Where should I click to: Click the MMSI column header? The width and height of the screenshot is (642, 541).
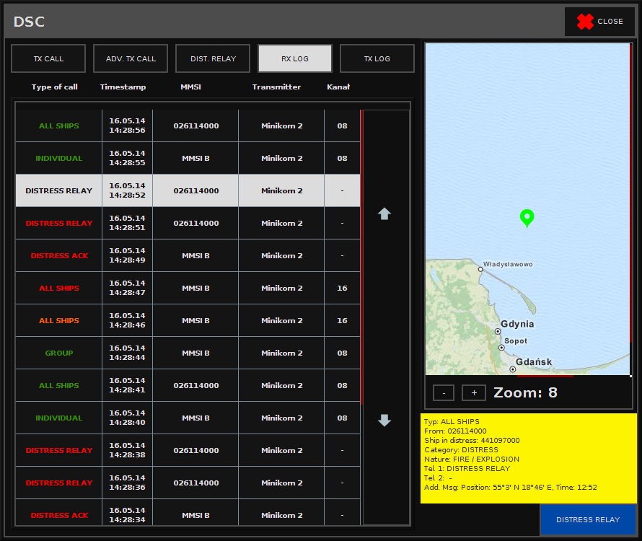pos(191,87)
